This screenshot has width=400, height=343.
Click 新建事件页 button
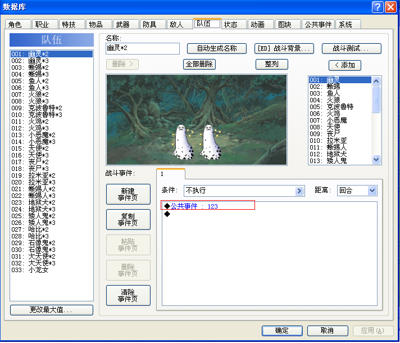pos(128,194)
